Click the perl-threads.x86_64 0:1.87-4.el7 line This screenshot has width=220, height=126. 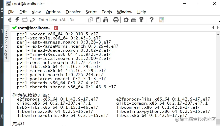click(x=57, y=83)
